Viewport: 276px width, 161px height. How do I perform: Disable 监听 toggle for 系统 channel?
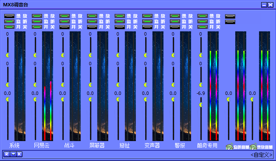(9, 22)
